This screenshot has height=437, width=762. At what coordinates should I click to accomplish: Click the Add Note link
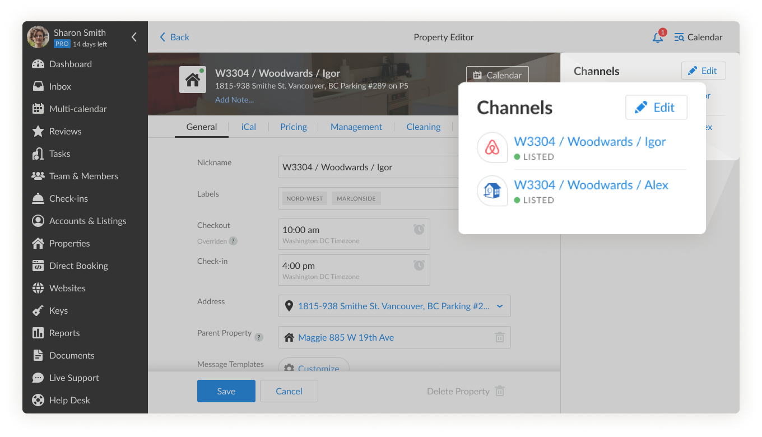pos(234,100)
